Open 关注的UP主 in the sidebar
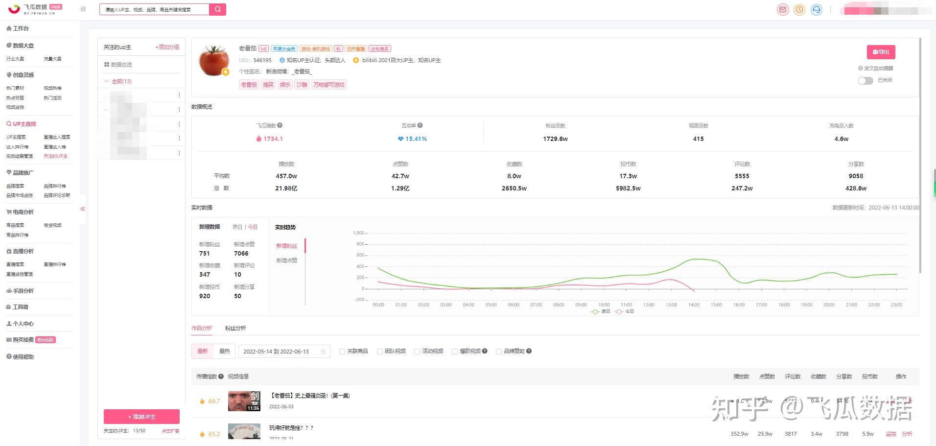The height and width of the screenshot is (446, 936). pos(55,156)
